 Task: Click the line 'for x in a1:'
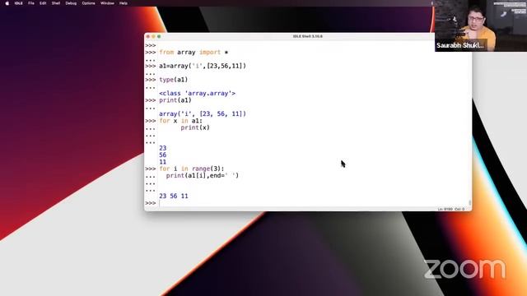tap(181, 121)
